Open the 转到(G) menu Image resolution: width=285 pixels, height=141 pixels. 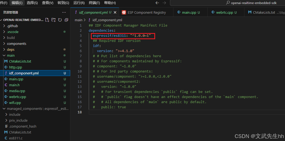point(63,3)
